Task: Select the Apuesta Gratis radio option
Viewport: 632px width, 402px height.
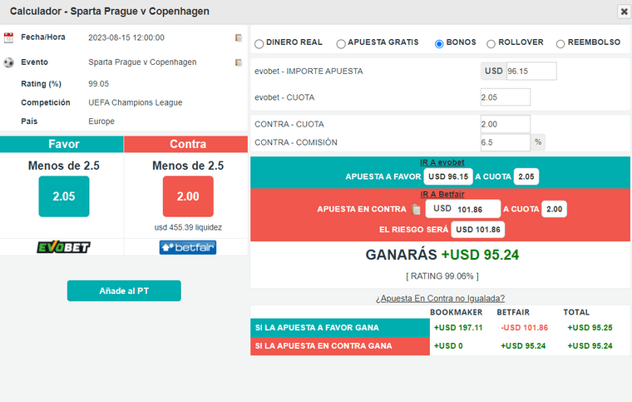Action: (x=341, y=43)
